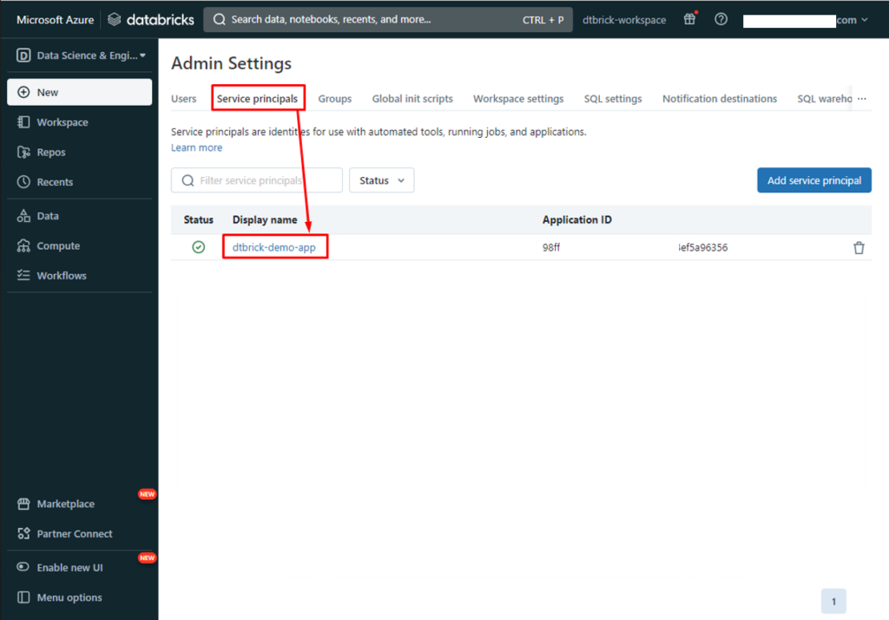
Task: Click the Filter service principals input field
Action: tap(257, 180)
